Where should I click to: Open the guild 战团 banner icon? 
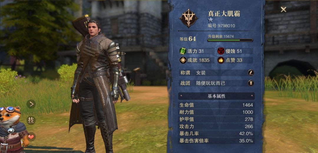point(251,83)
